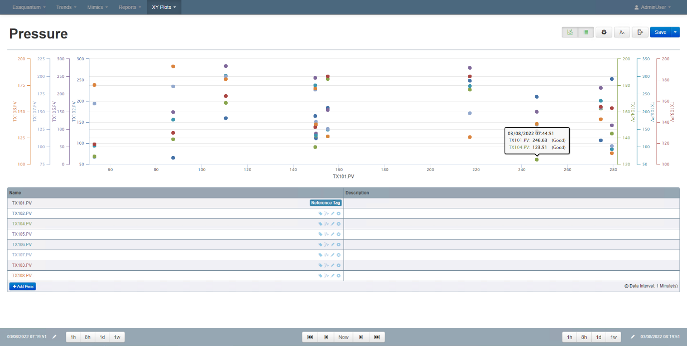This screenshot has width=687, height=346.
Task: Click the TX103.PV colored pen name
Action: click(x=22, y=265)
